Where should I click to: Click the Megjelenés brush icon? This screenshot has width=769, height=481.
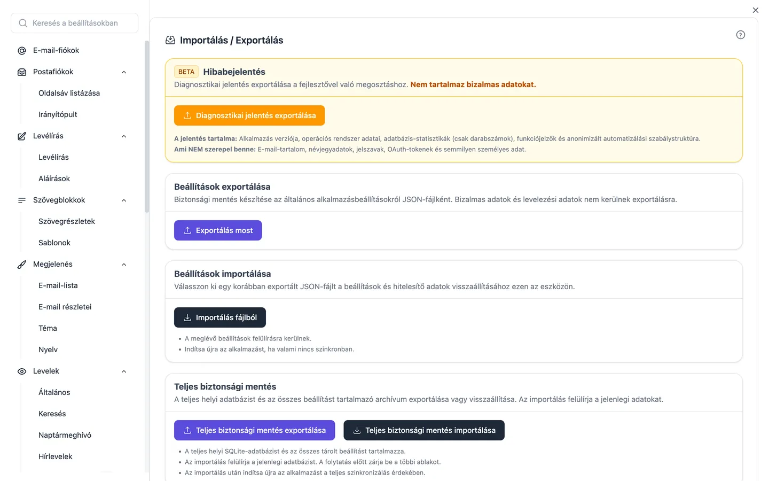[x=22, y=265]
